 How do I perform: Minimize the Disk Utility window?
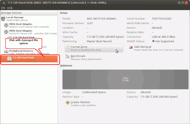click(x=179, y=3)
